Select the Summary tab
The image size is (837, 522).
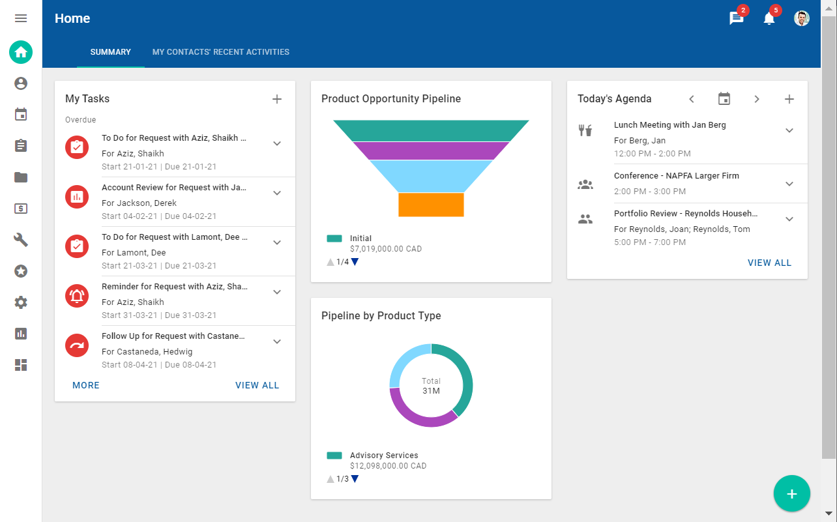point(110,52)
